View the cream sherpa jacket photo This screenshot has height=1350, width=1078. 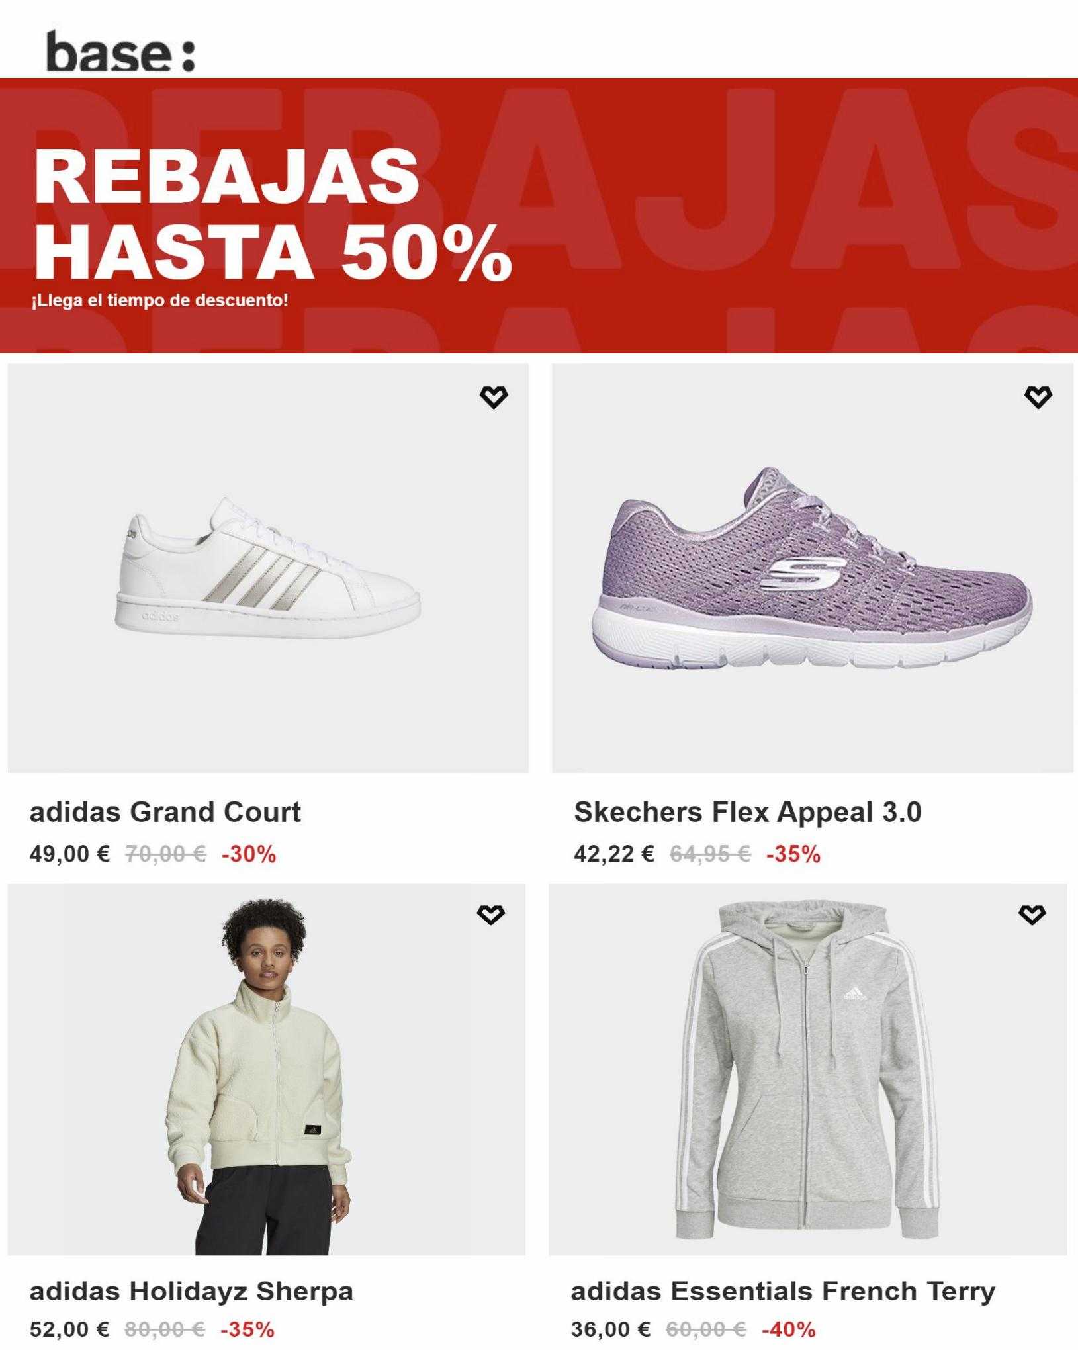267,1069
